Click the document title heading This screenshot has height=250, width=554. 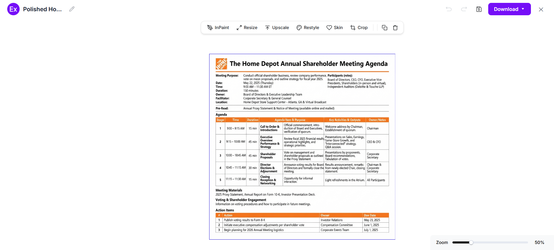pos(309,64)
